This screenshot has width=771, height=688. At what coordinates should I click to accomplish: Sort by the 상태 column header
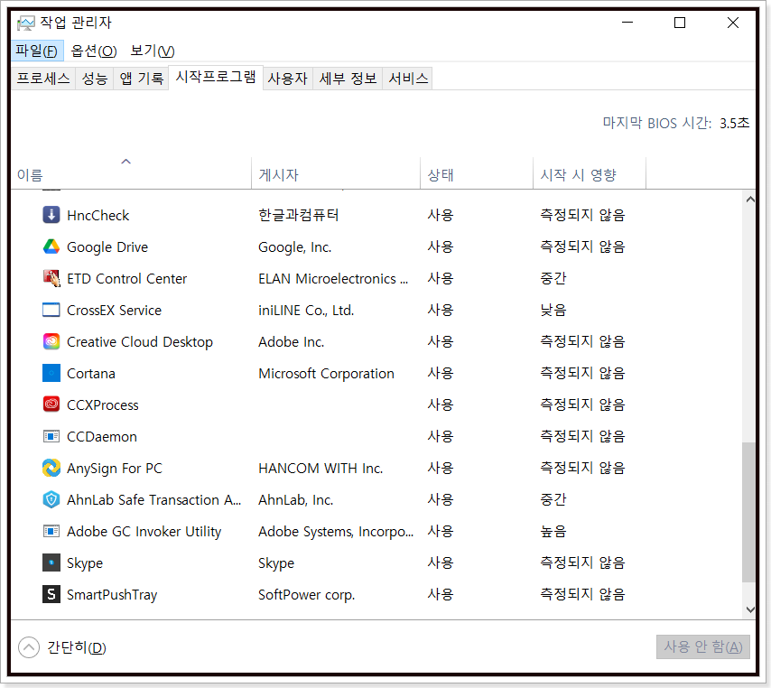point(477,174)
